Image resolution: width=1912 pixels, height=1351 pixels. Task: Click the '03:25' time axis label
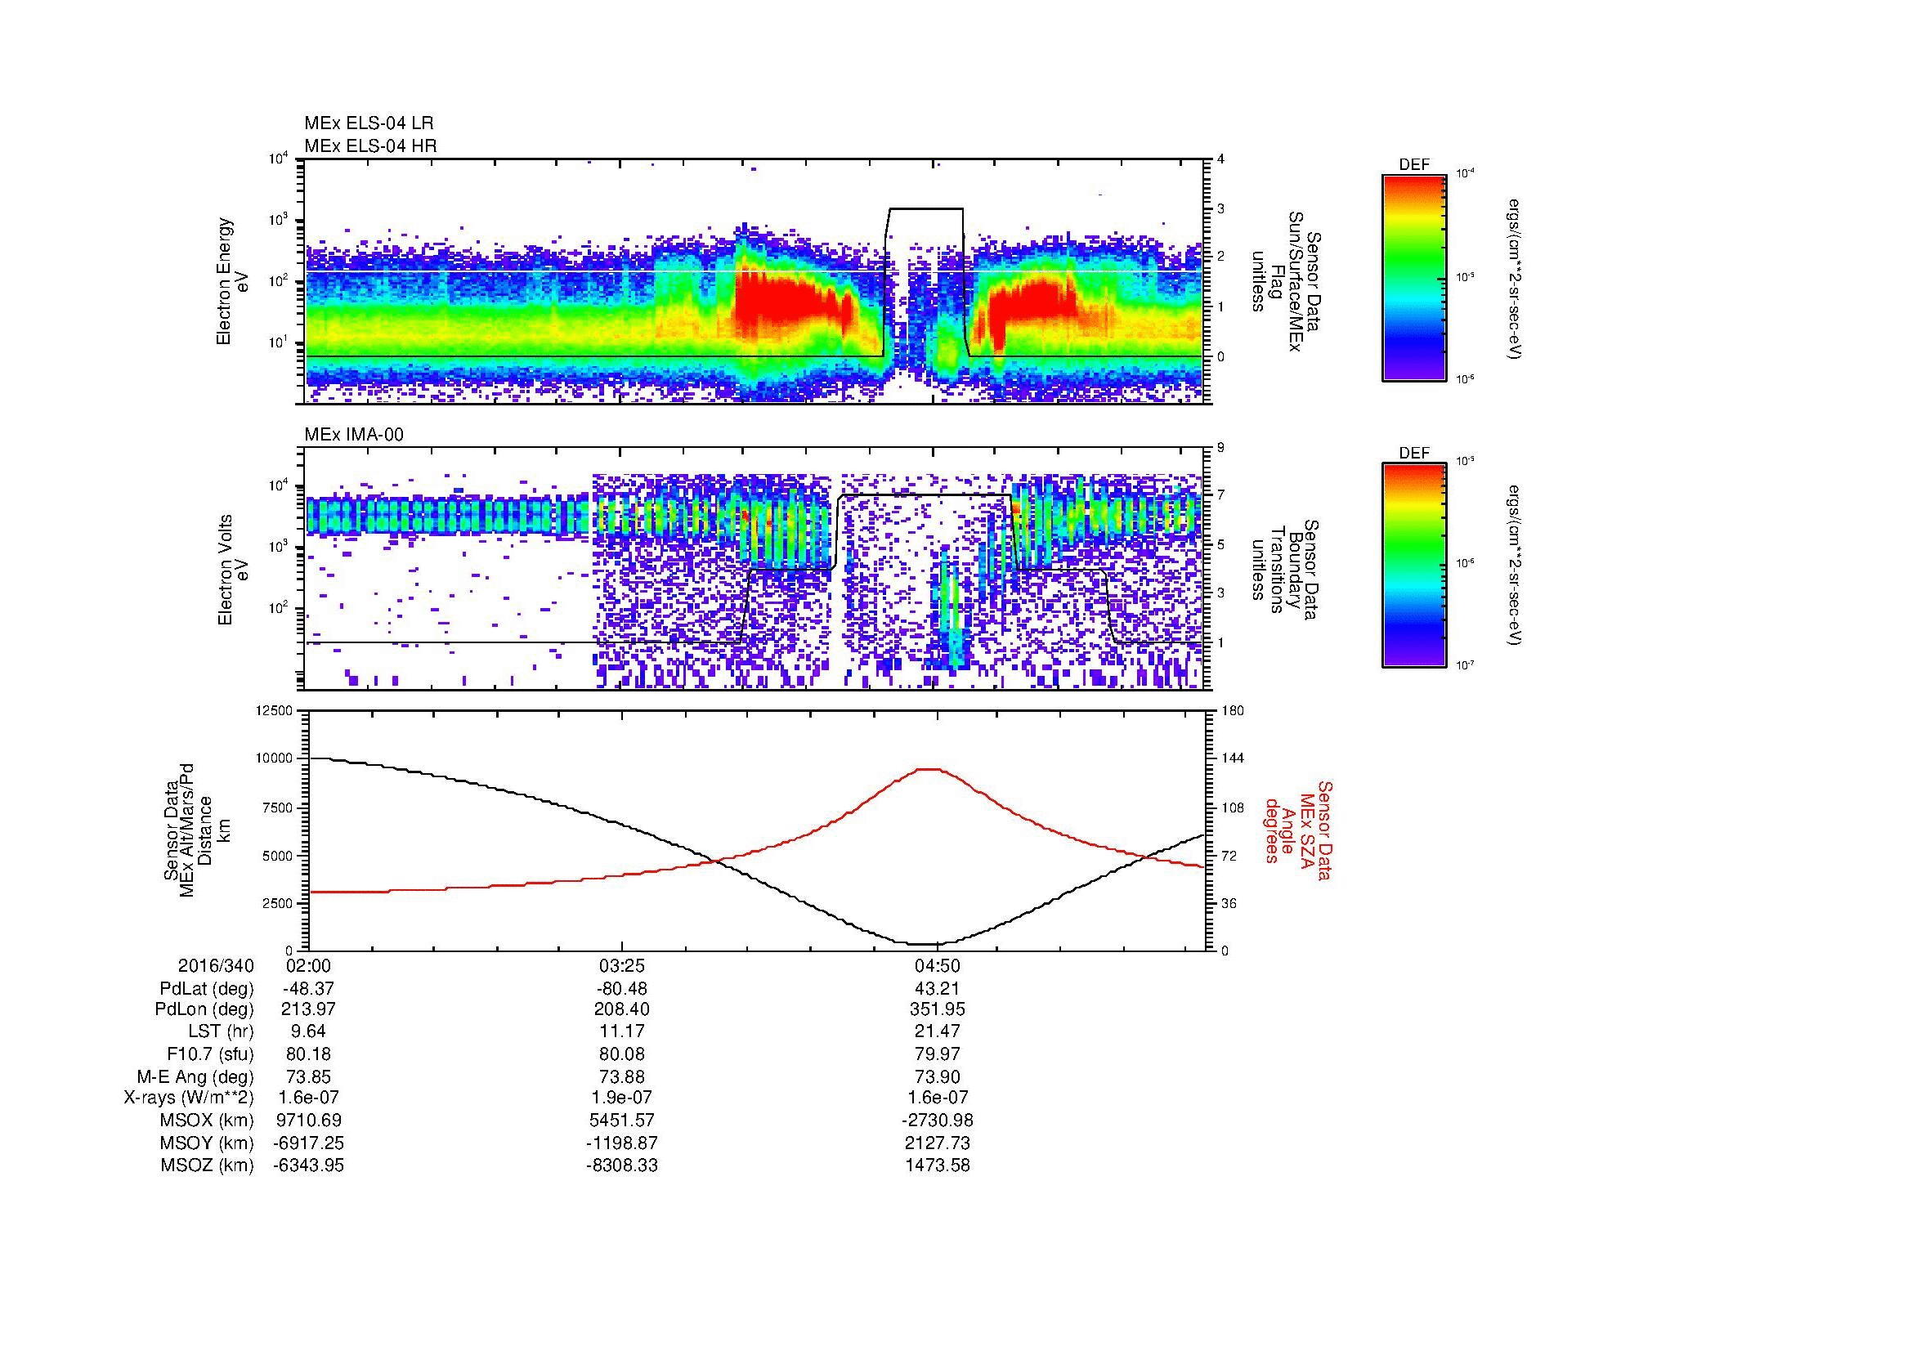[622, 965]
